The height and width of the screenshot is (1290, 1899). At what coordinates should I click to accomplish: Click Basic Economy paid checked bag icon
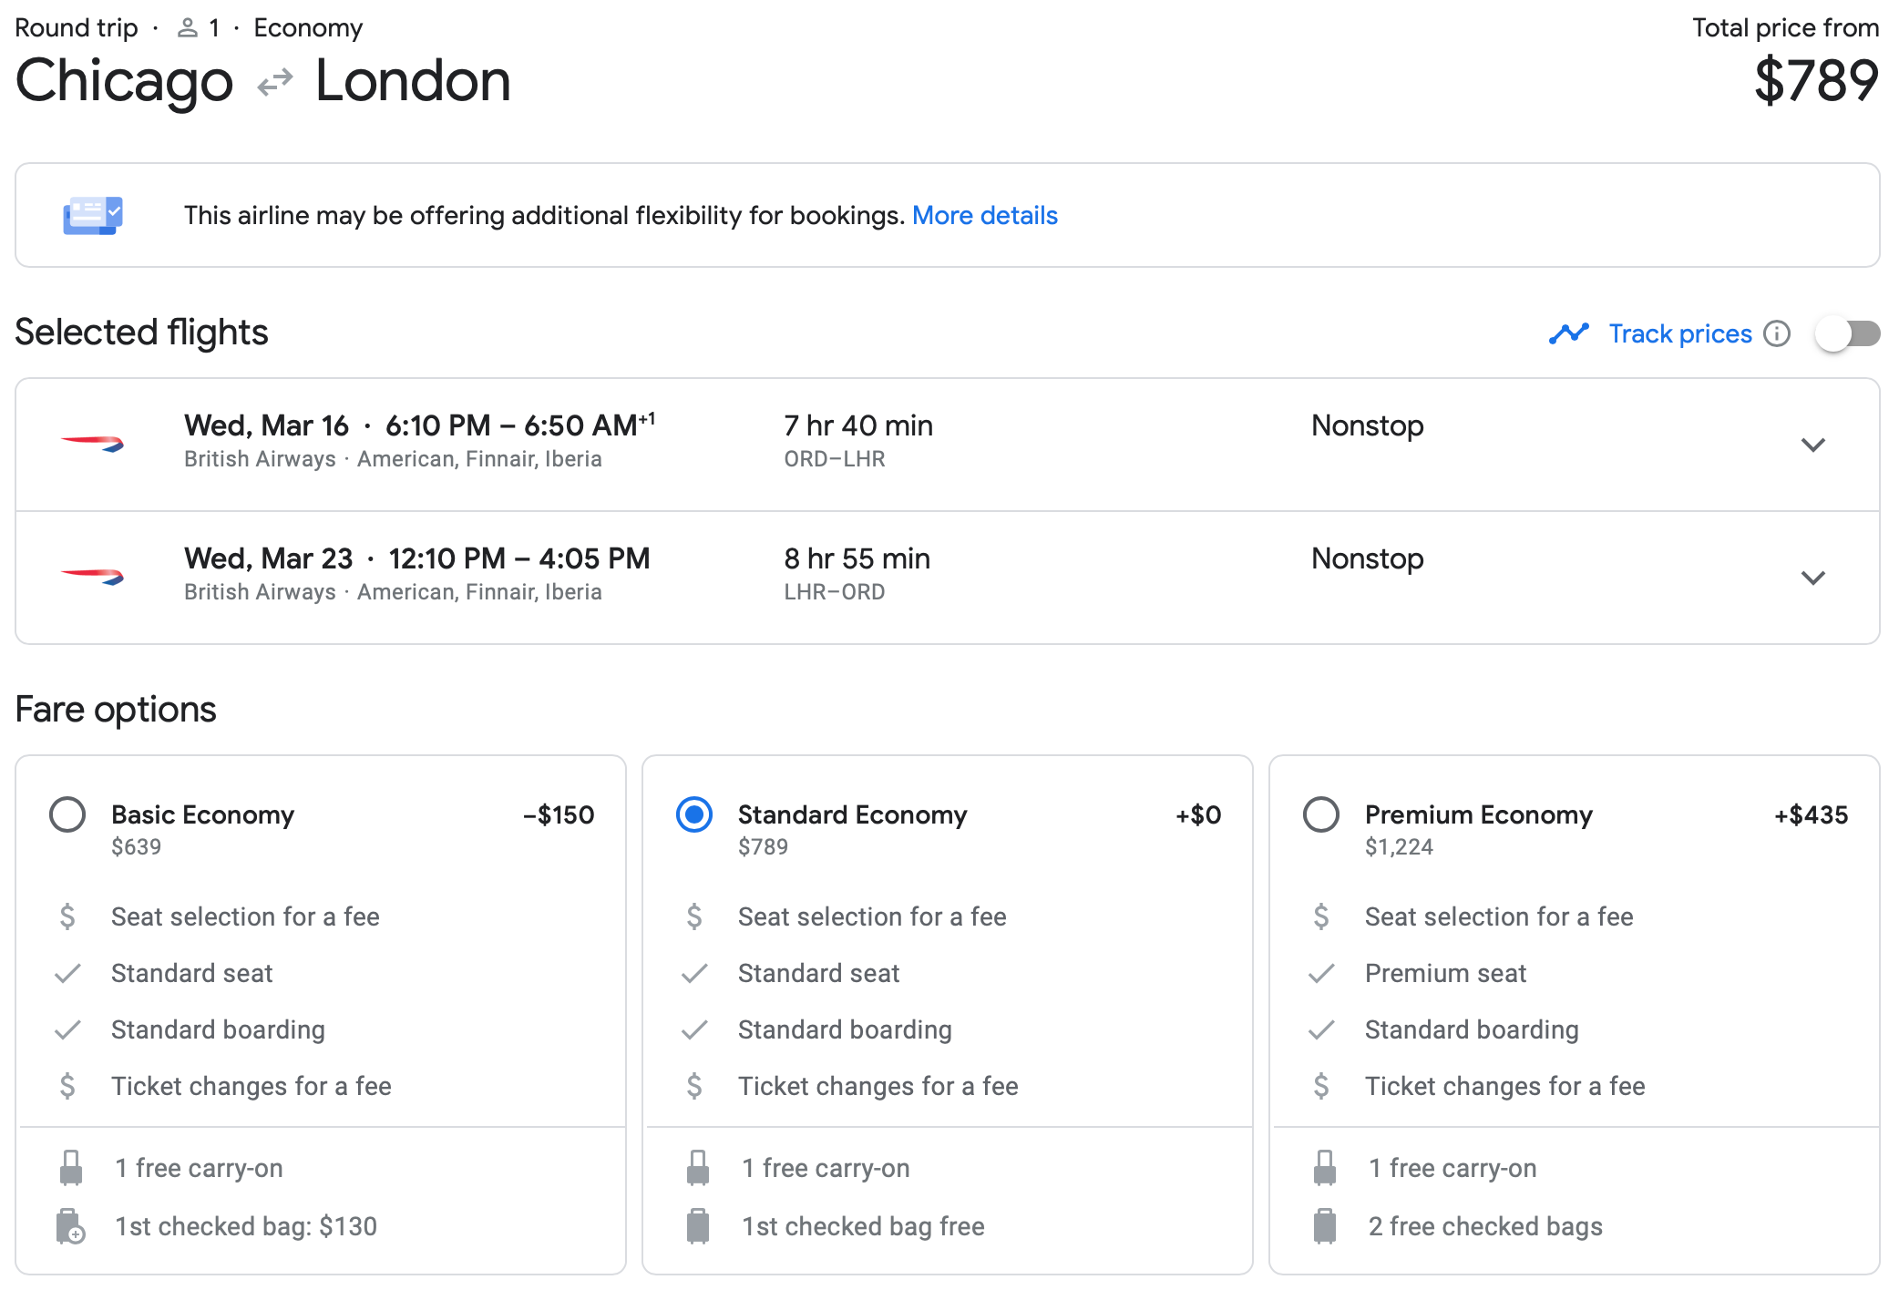tap(71, 1226)
